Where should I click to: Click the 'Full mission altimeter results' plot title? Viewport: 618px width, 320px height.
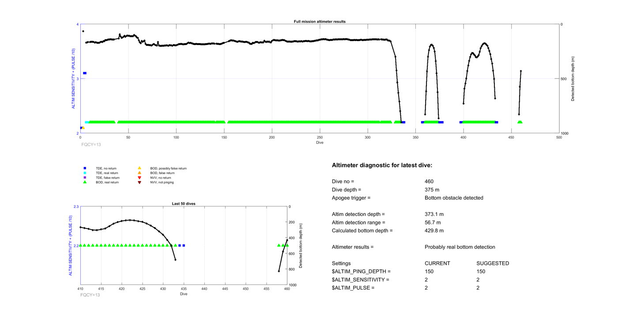(x=320, y=22)
